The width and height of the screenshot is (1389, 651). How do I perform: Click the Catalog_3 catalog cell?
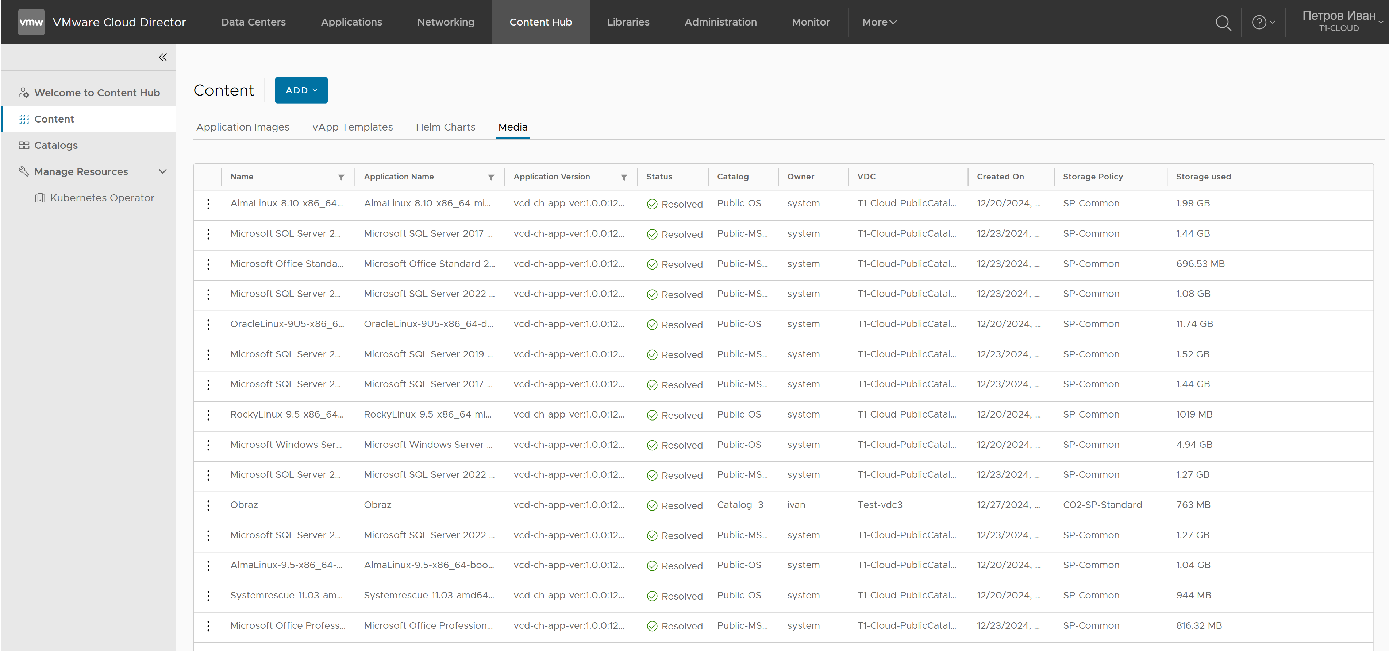pos(740,505)
